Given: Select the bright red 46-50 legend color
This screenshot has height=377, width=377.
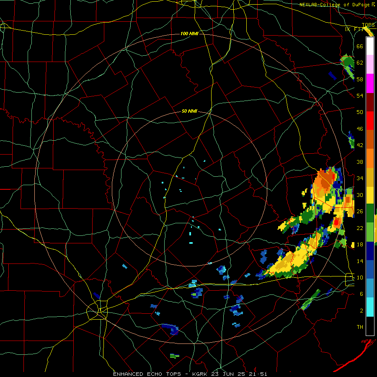Looking at the screenshot, I should 370,121.
